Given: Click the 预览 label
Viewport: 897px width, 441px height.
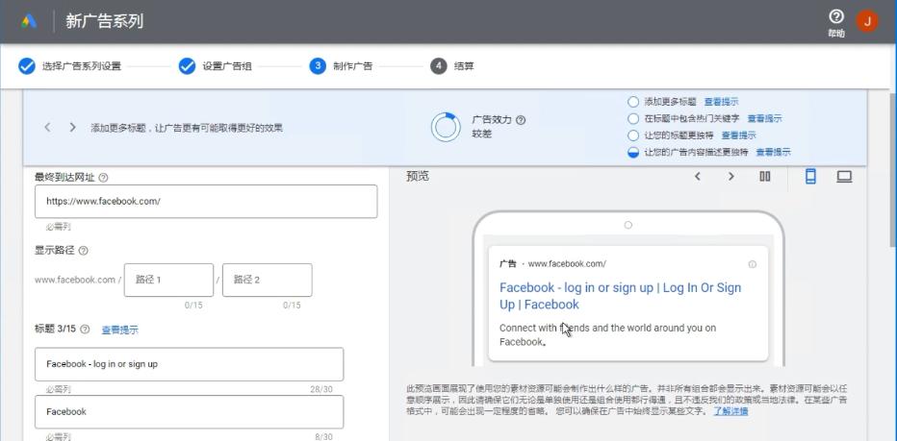Looking at the screenshot, I should 418,177.
